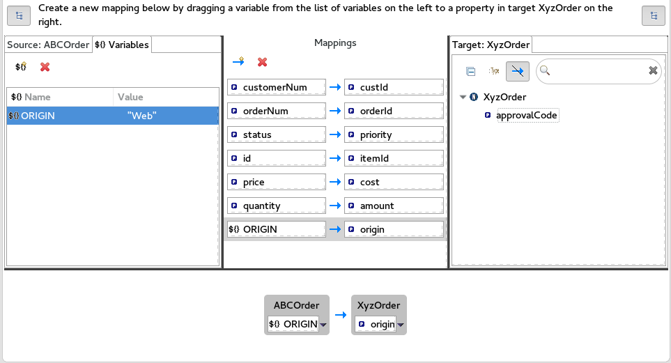Viewport: 671px width, 363px height.
Task: Click the priority mapping target field
Action: coord(398,134)
